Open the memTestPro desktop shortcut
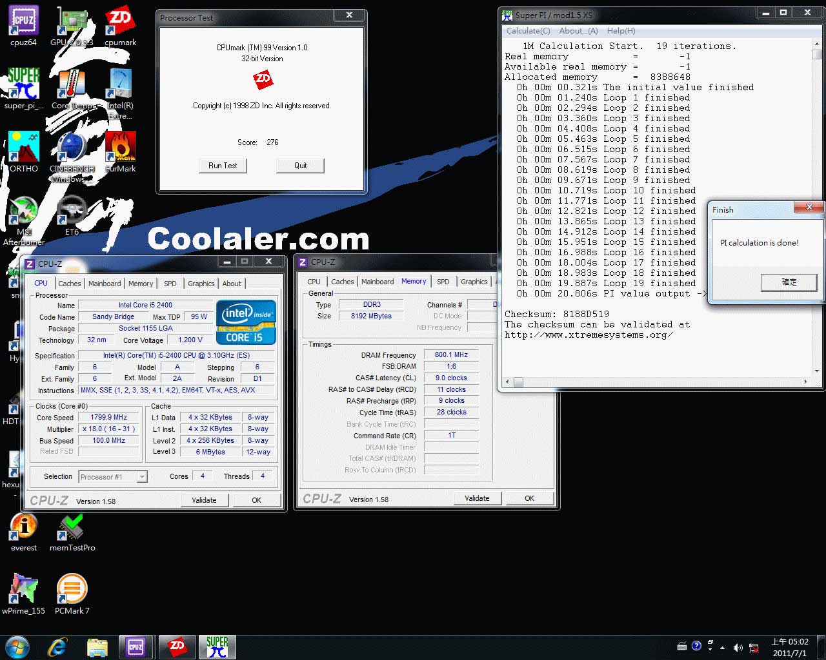 coord(72,527)
